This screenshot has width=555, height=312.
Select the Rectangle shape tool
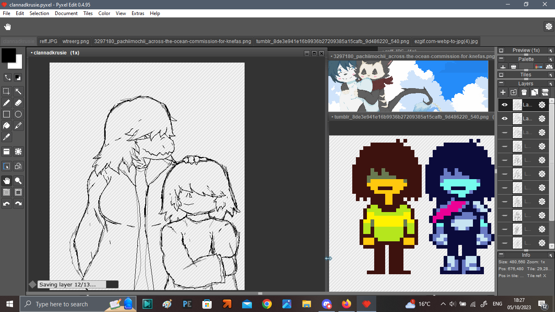(x=7, y=114)
